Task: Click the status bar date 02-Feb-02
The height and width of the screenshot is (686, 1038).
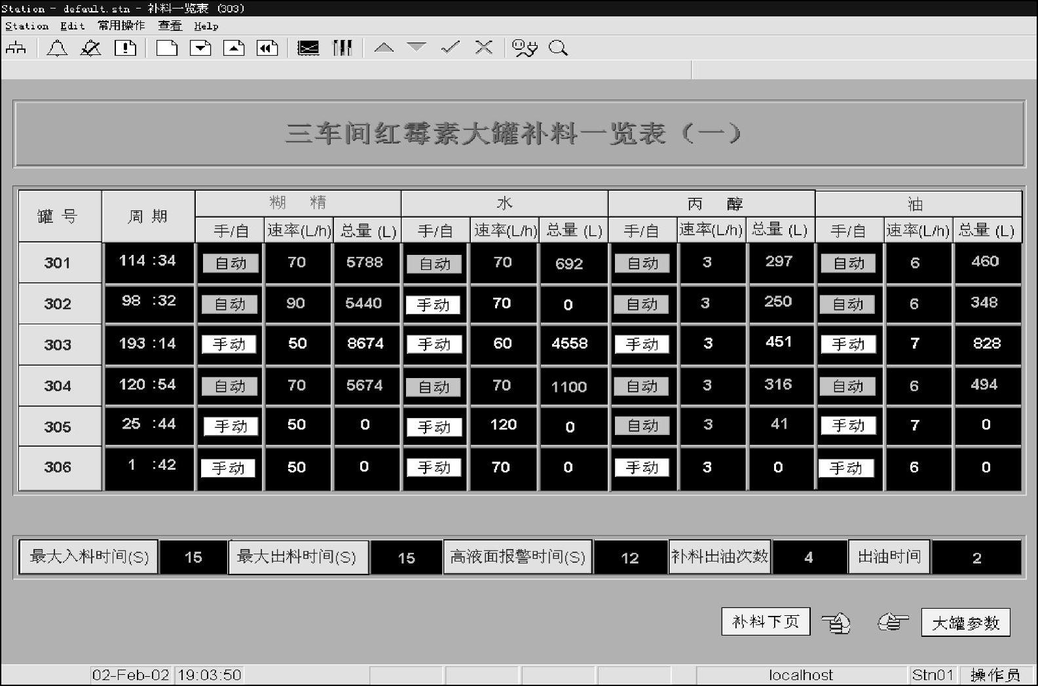Action: pyautogui.click(x=131, y=676)
